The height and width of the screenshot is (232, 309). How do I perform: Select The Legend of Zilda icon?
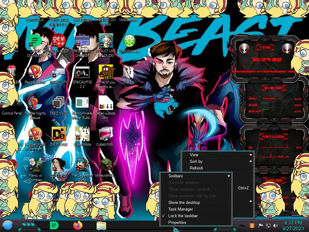pos(82,165)
